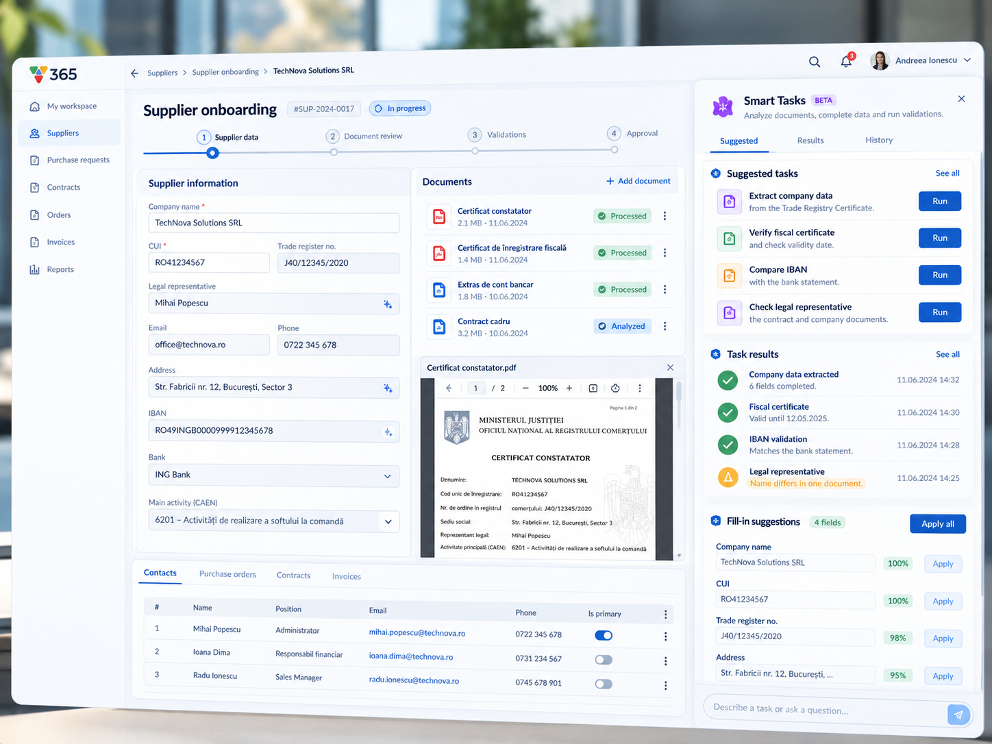992x744 pixels.
Task: Go to previous page in the PDF viewer
Action: click(x=449, y=388)
